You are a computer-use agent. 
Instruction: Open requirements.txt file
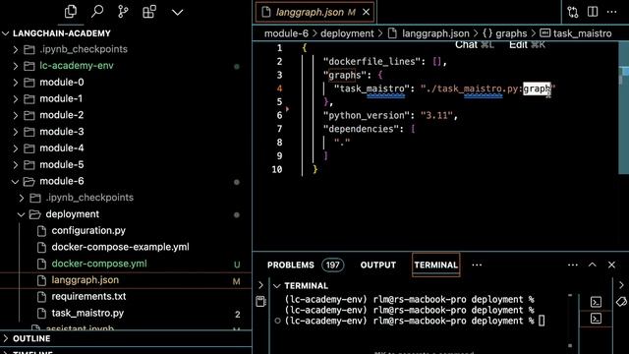pyautogui.click(x=88, y=297)
